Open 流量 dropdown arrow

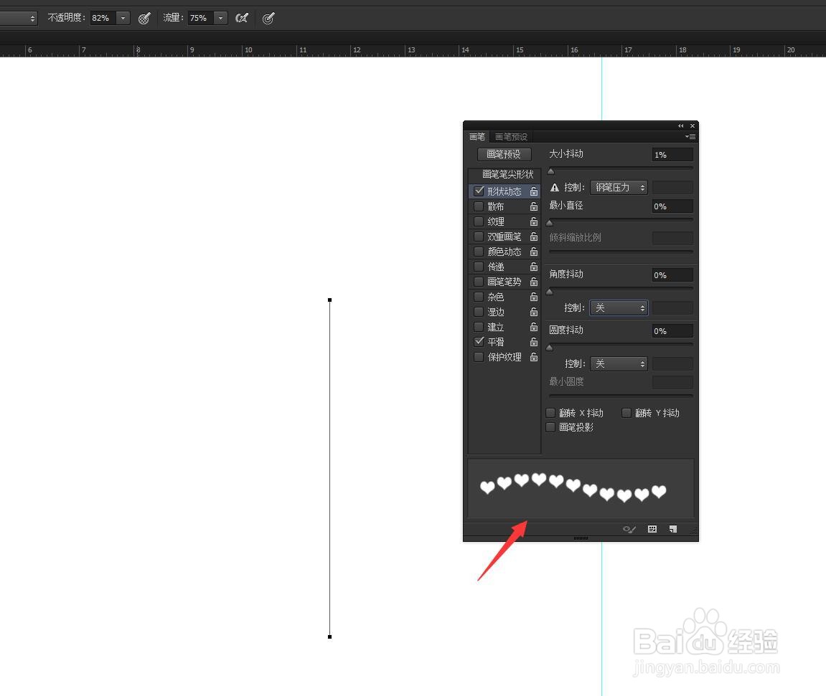point(221,19)
